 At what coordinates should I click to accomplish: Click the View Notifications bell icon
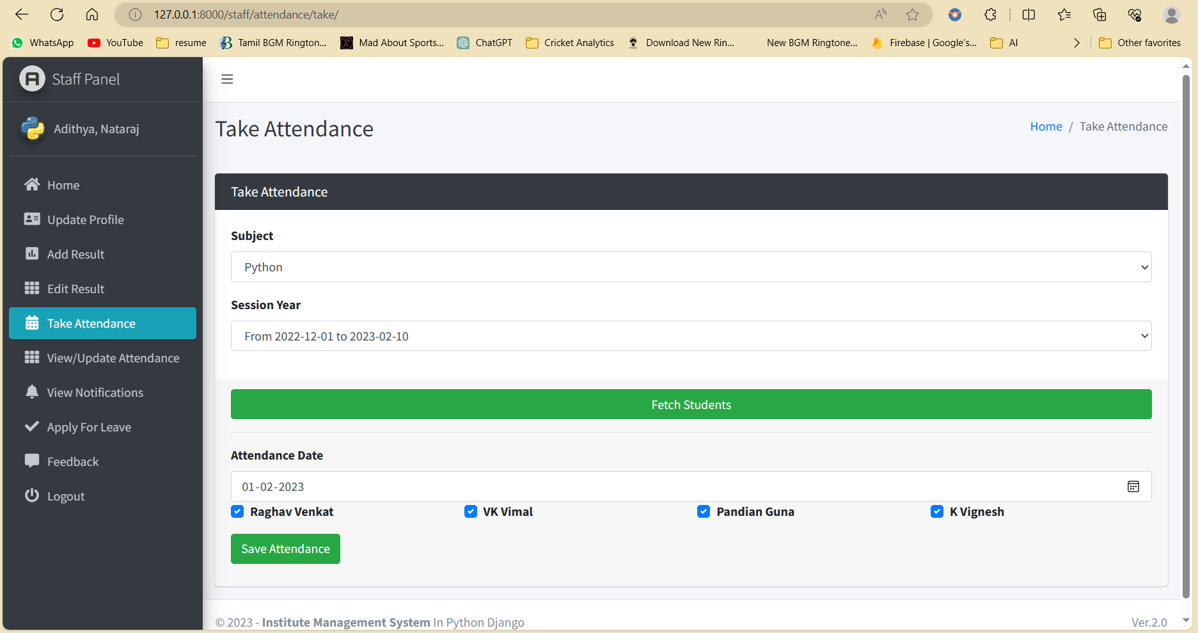tap(32, 392)
